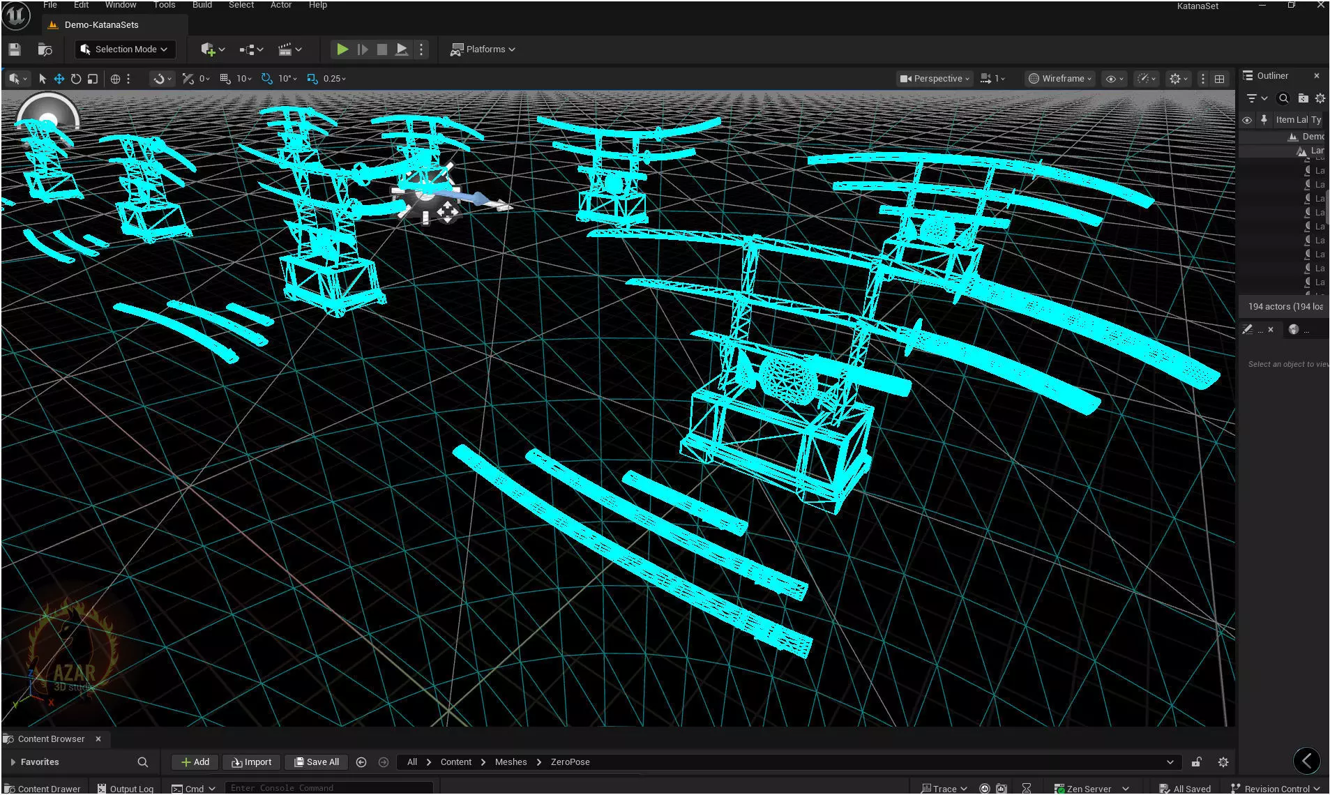The height and width of the screenshot is (795, 1330).
Task: Click the Content breadcrumb folder
Action: tap(456, 762)
